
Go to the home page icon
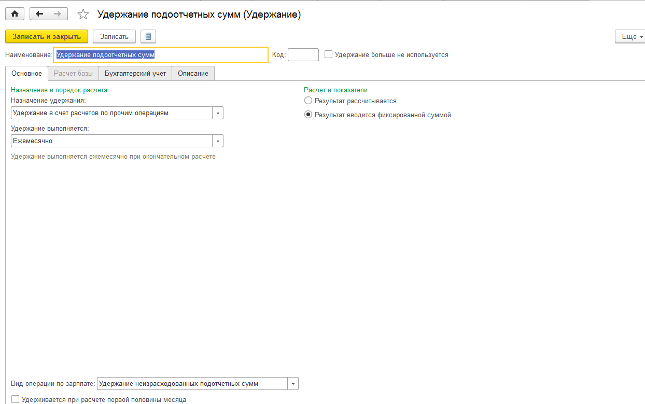click(15, 14)
